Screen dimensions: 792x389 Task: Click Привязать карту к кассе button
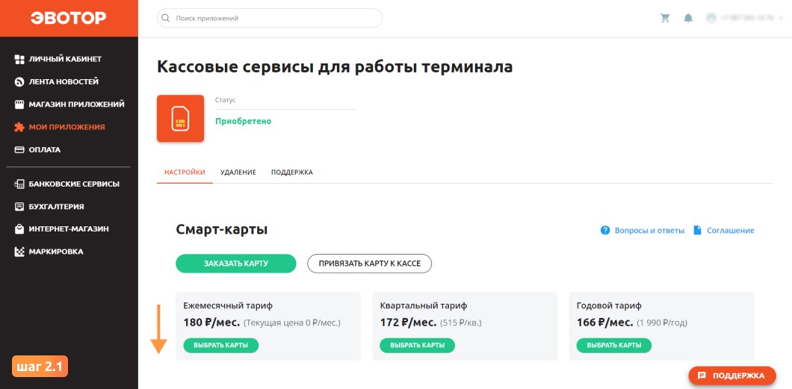tap(370, 264)
